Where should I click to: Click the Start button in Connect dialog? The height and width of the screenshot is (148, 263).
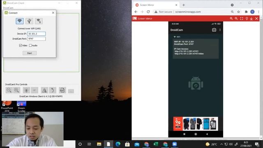30,53
